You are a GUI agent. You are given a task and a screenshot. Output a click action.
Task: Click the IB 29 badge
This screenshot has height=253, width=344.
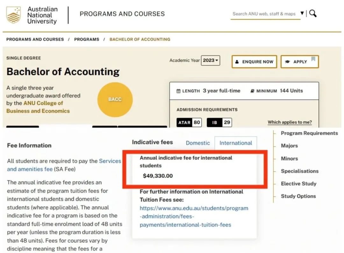(219, 122)
